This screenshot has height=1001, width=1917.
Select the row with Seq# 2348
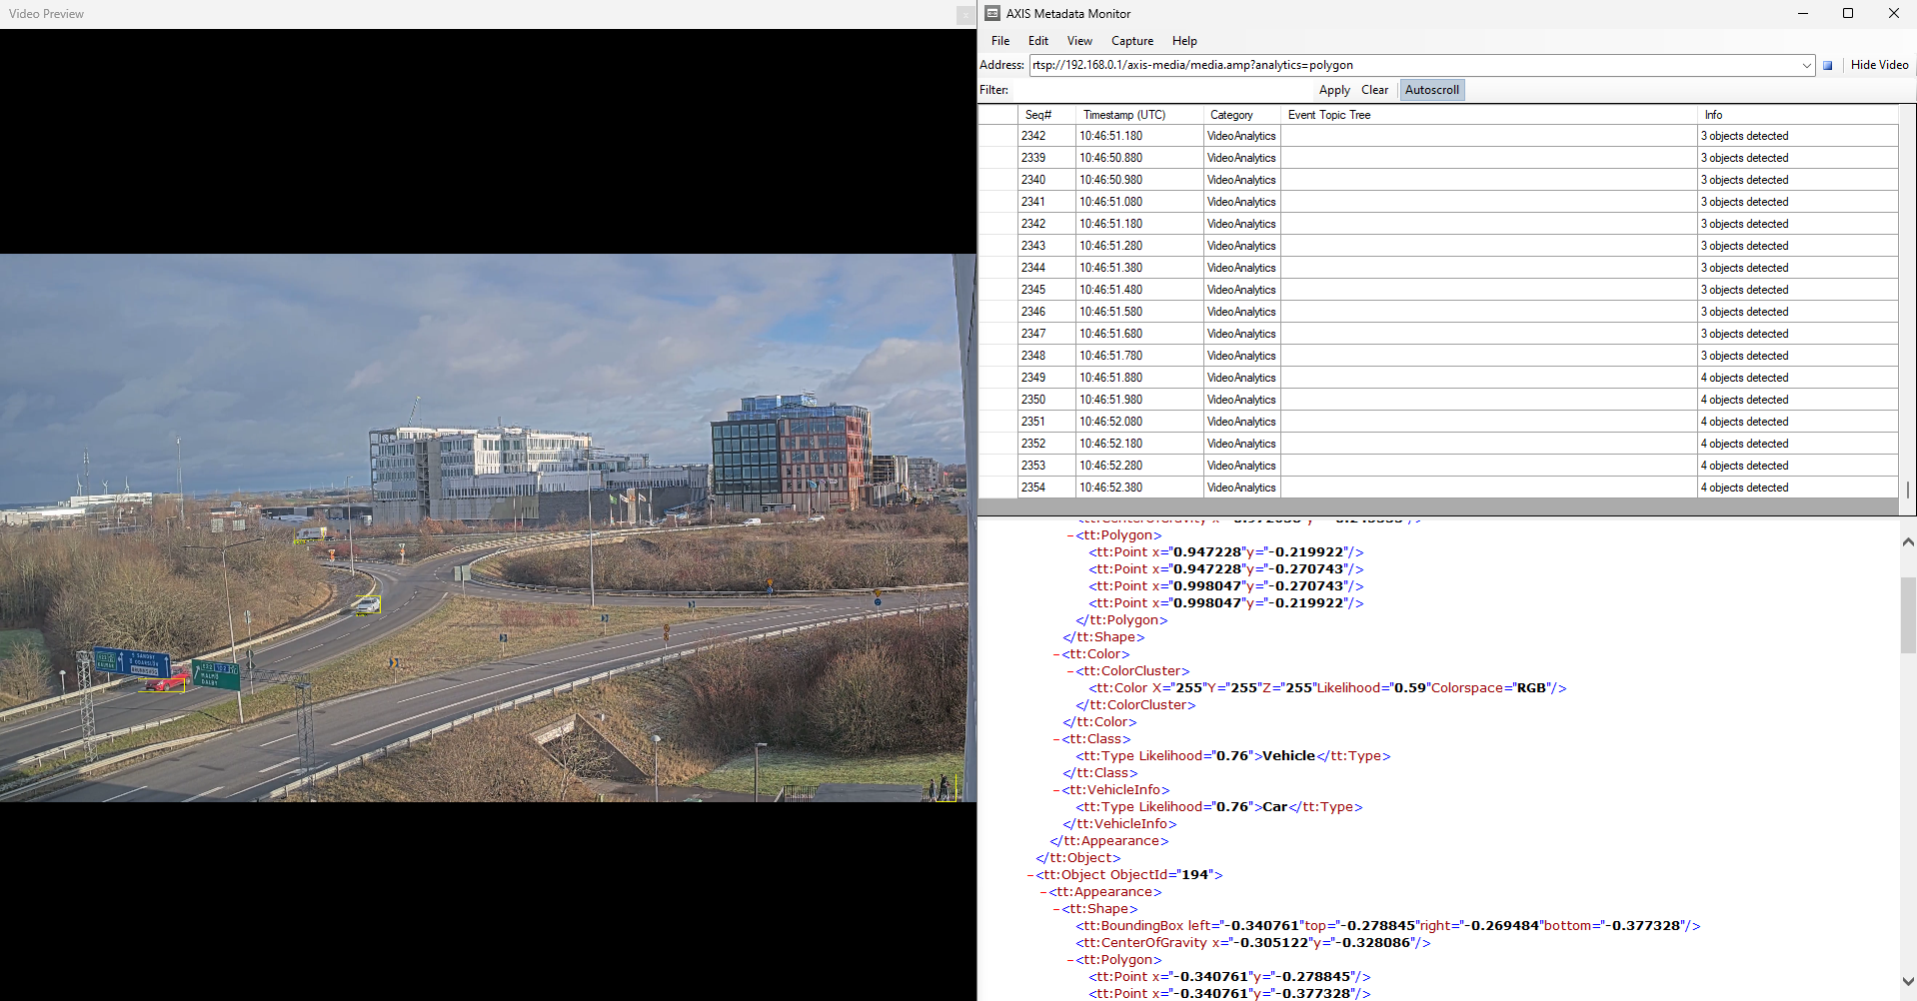1438,356
